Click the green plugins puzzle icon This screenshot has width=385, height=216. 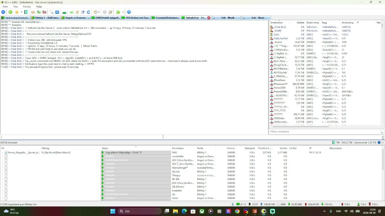118,12
